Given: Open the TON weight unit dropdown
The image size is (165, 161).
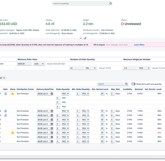Looking at the screenshot, I should coord(144,68).
